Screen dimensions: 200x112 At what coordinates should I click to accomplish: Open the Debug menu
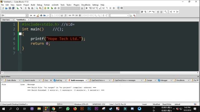pyautogui.click(x=39, y=5)
